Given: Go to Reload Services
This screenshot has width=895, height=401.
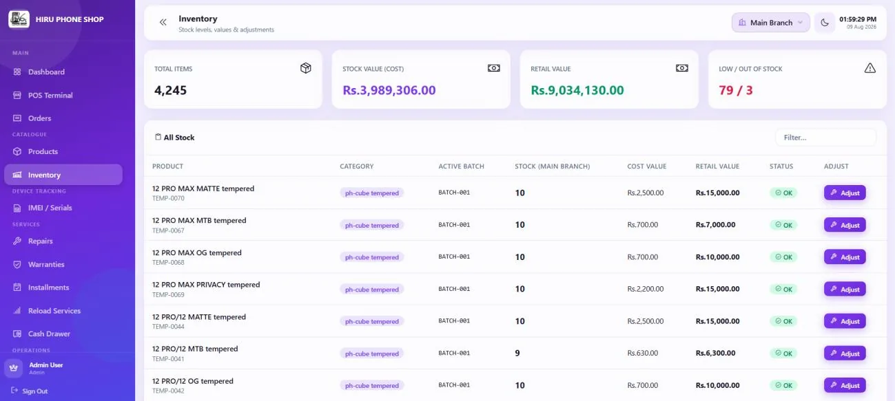Looking at the screenshot, I should coord(63,311).
